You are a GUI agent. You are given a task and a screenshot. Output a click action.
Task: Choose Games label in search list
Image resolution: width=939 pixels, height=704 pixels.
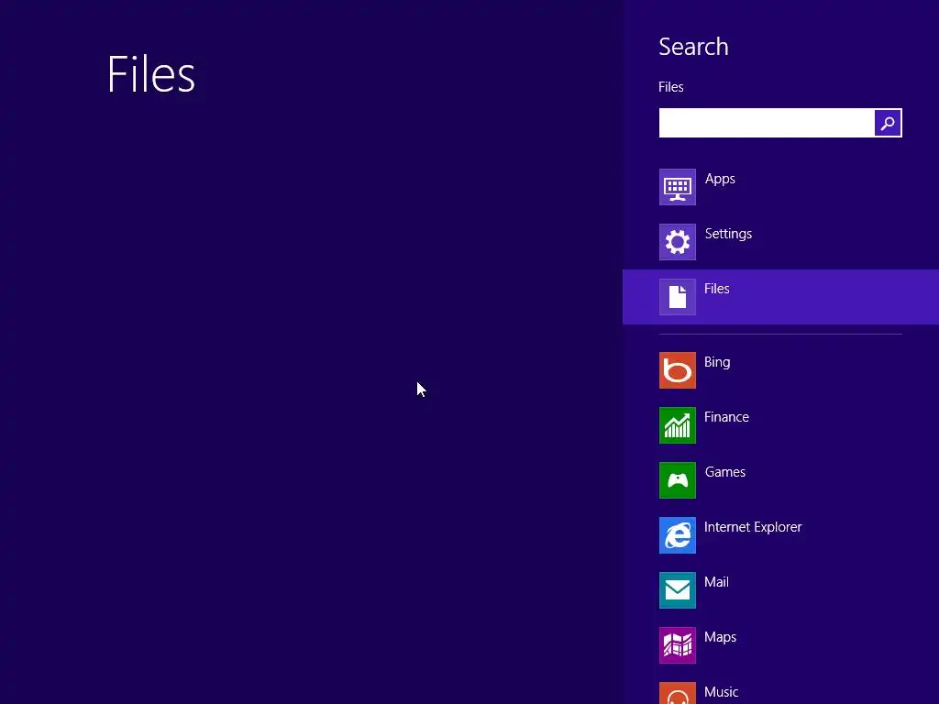(x=725, y=472)
